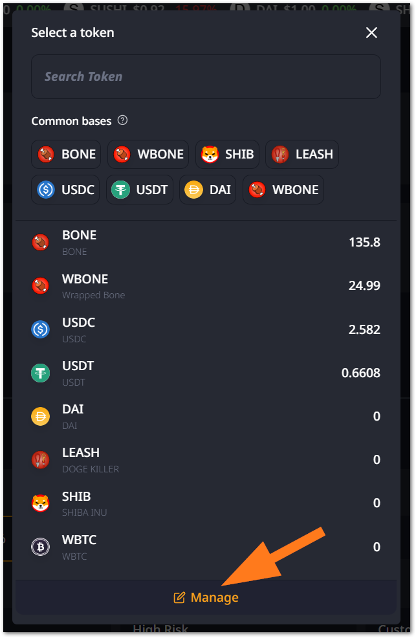
Task: Click the BONE token icon in list
Action: pyautogui.click(x=41, y=243)
